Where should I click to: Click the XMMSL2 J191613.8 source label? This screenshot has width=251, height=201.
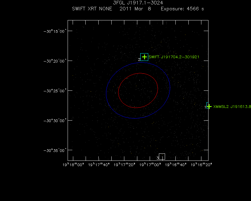coord(232,107)
